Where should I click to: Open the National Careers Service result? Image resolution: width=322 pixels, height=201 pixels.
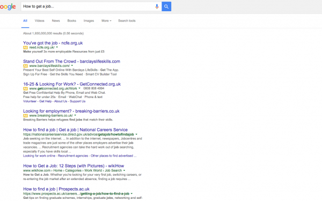click(x=75, y=130)
